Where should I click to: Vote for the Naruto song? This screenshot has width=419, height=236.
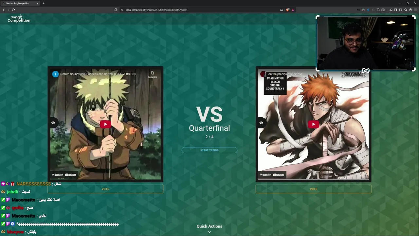point(105,189)
